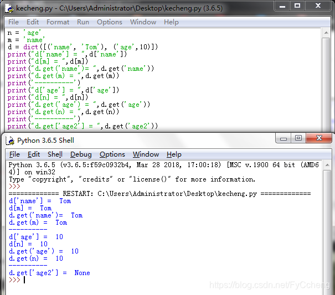Click code line print d.get(m) in editor

coord(63,76)
